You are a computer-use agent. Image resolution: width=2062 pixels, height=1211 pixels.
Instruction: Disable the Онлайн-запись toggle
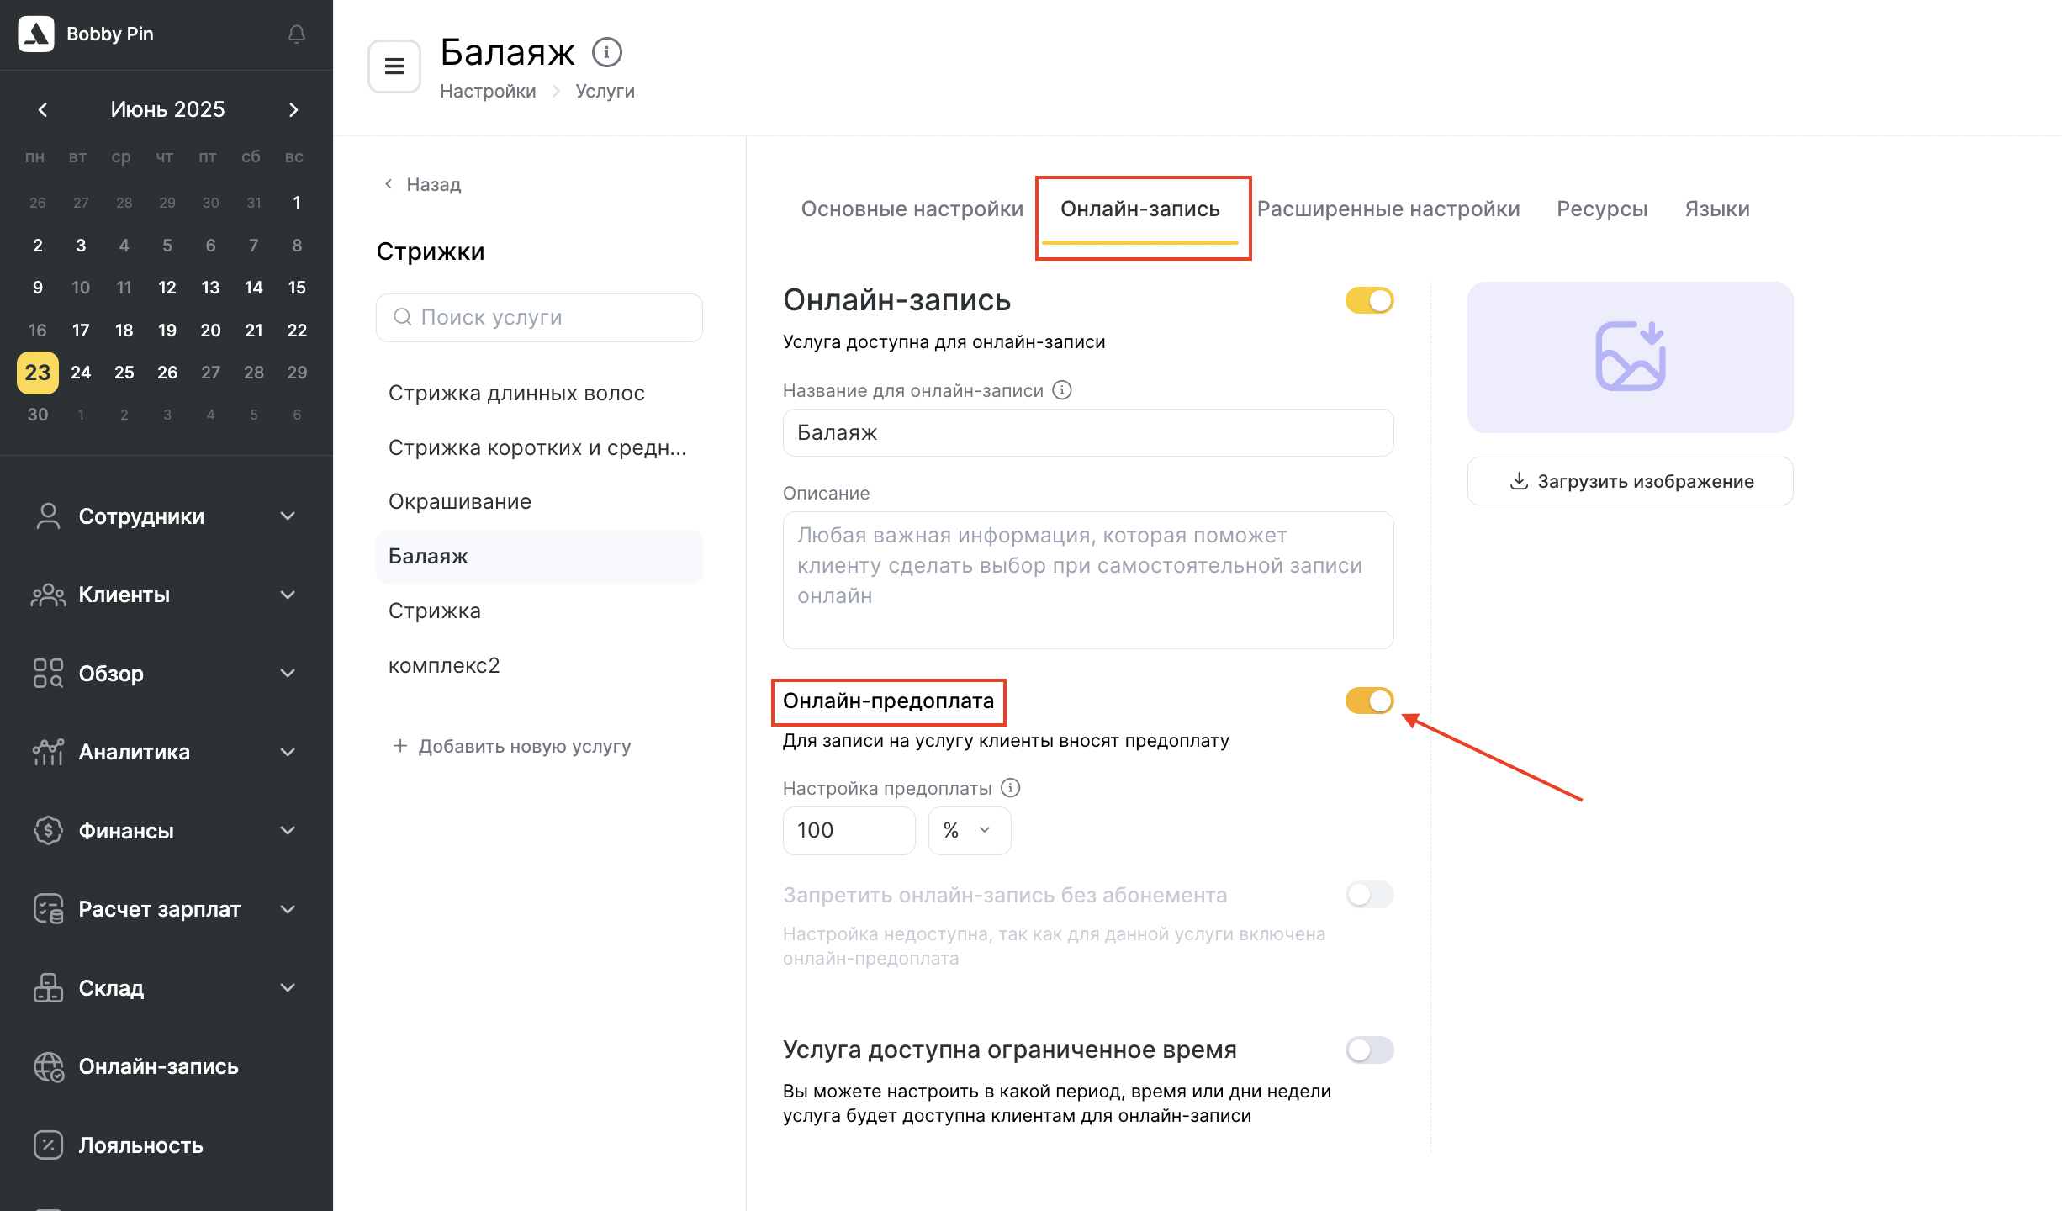[x=1369, y=300]
